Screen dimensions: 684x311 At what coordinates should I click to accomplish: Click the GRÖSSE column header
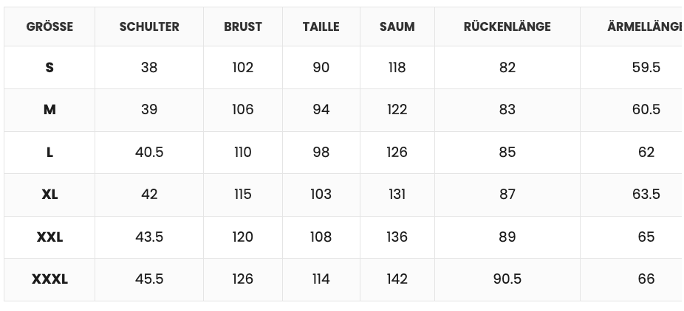(x=49, y=27)
